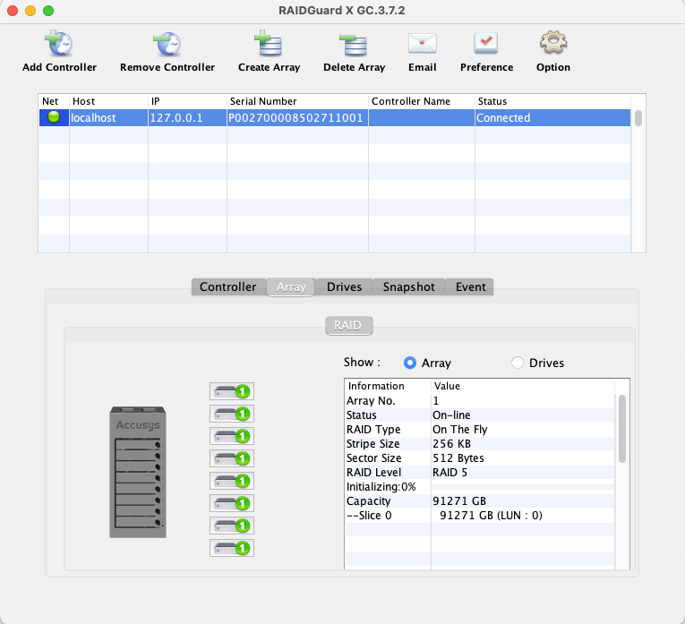Select the second drive icon from the top
Image resolution: width=685 pixels, height=624 pixels.
coord(232,414)
